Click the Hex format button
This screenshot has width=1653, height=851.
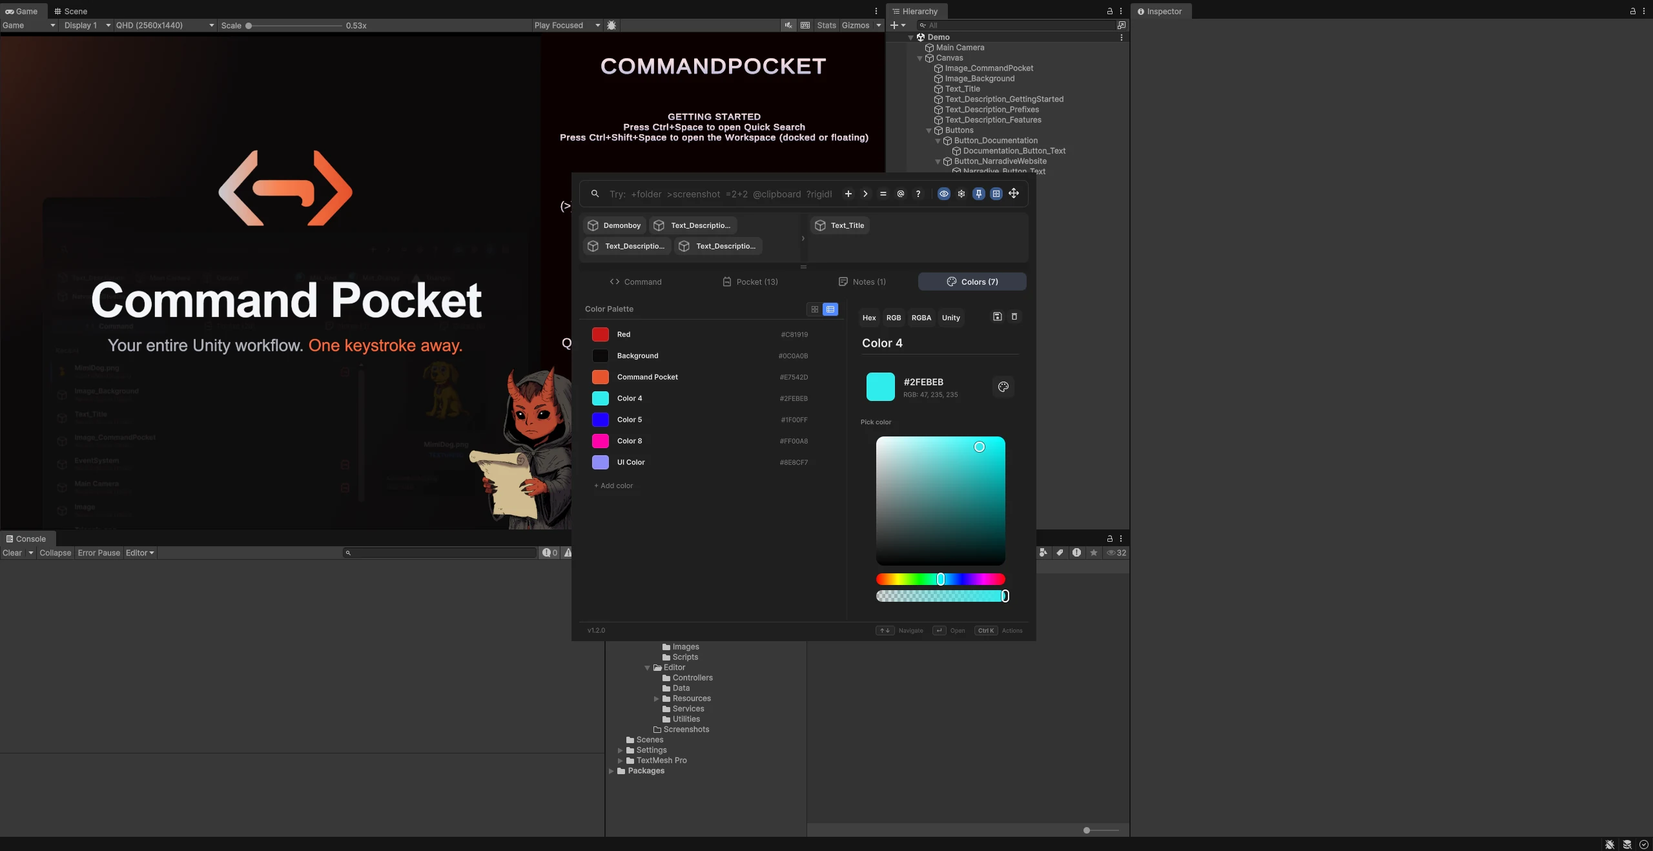[869, 318]
